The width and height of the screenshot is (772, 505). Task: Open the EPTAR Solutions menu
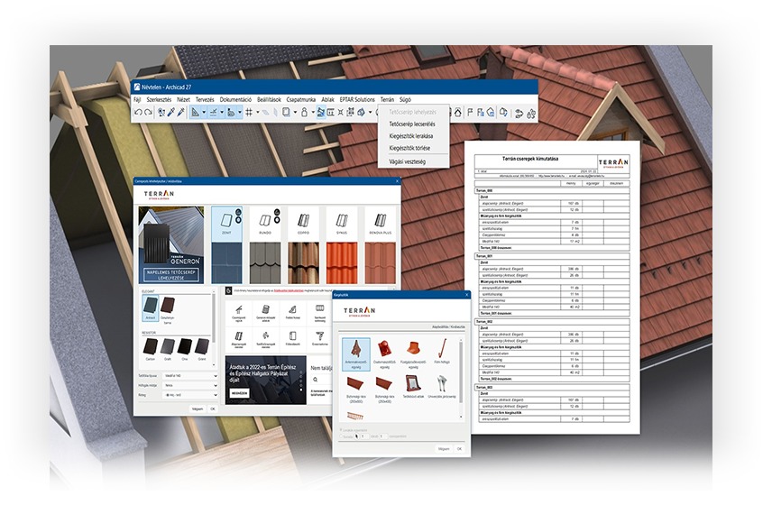tap(357, 99)
